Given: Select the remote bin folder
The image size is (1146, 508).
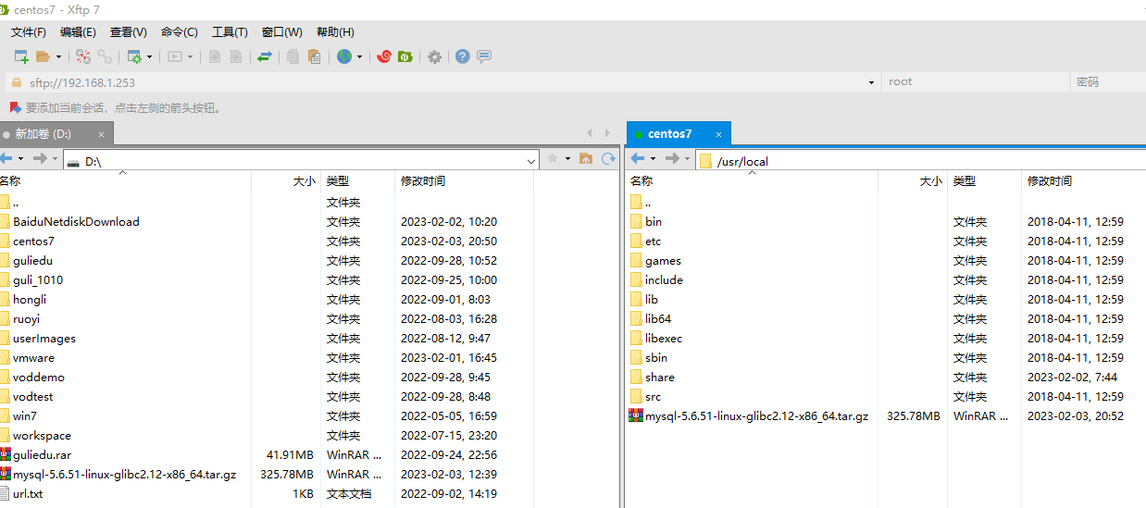Looking at the screenshot, I should coord(654,221).
